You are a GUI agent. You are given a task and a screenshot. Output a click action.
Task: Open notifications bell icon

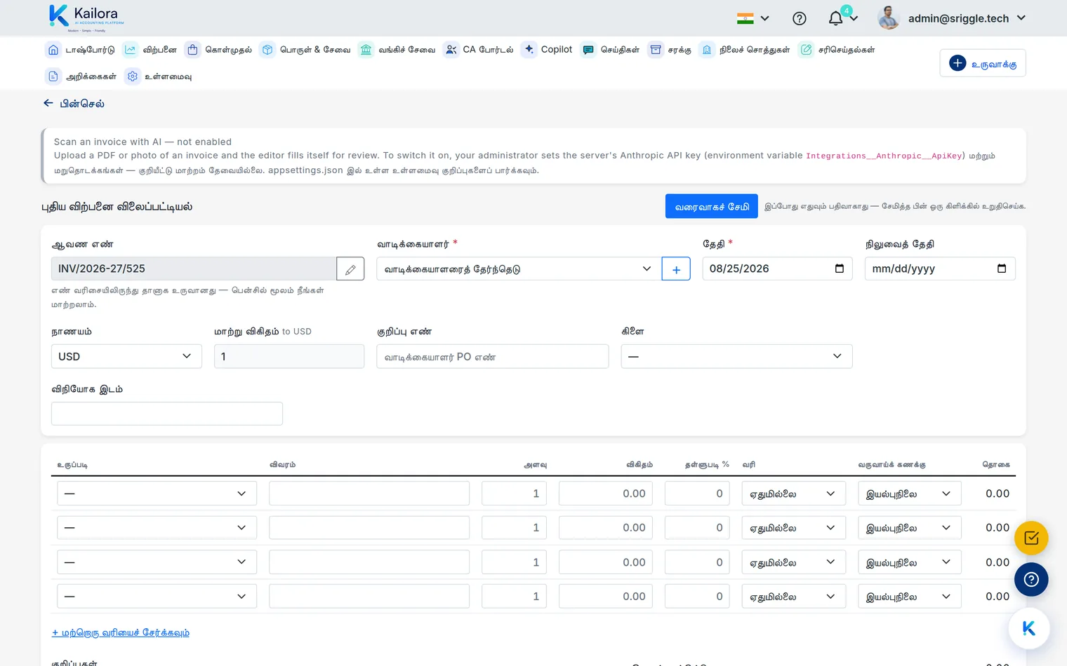coord(835,19)
